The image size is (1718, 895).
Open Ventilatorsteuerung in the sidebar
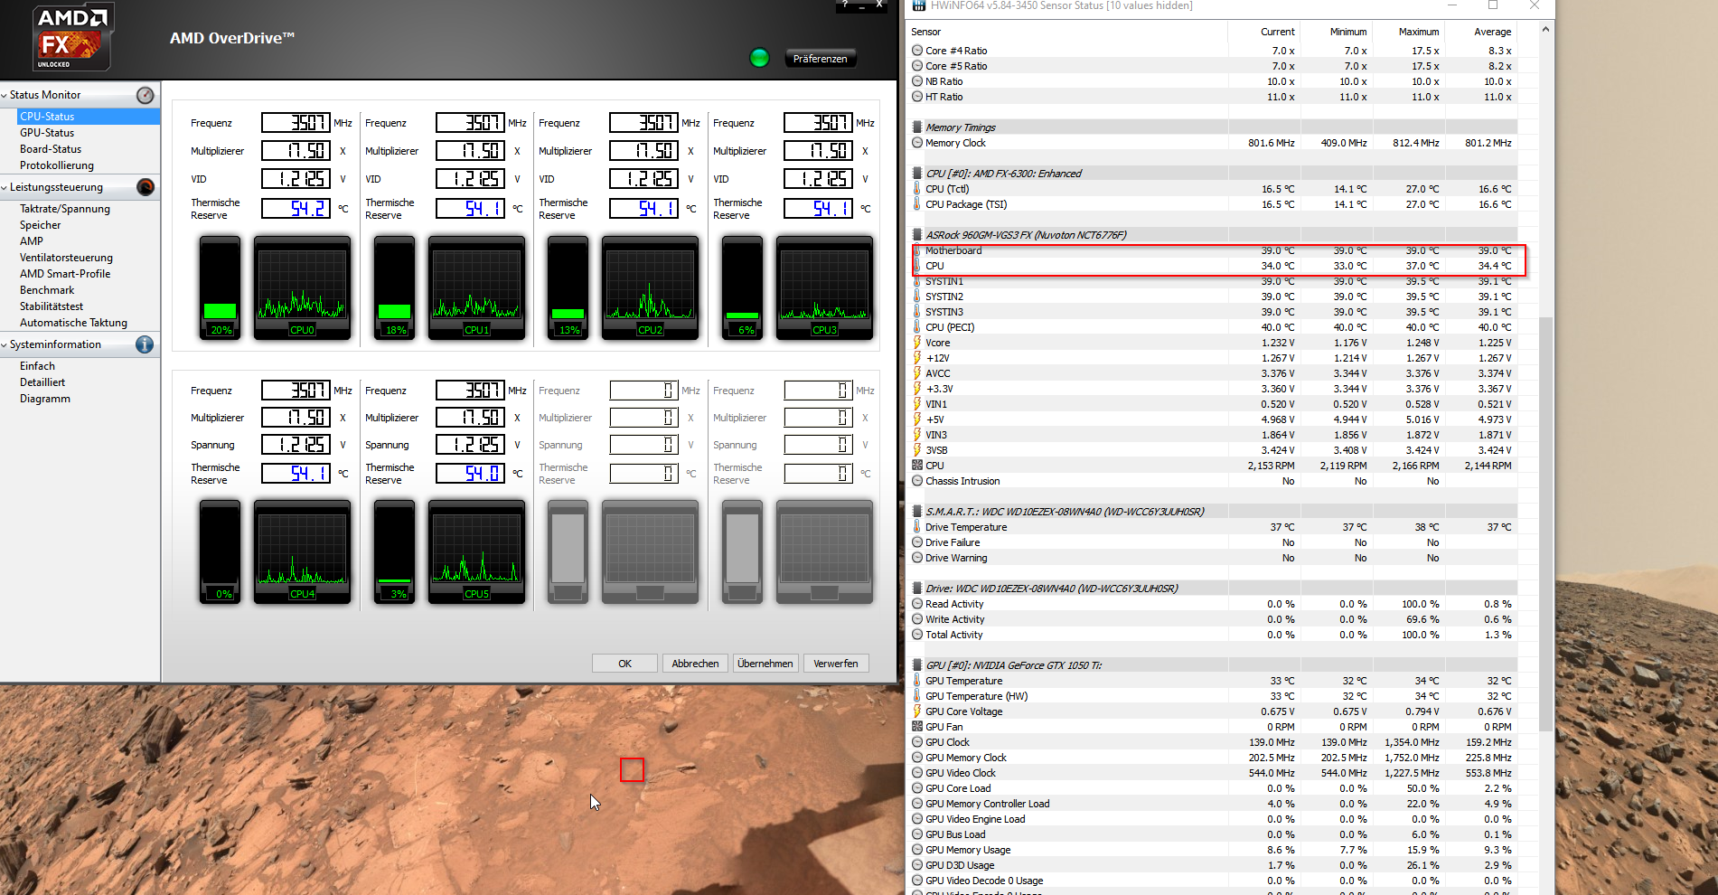pos(67,258)
